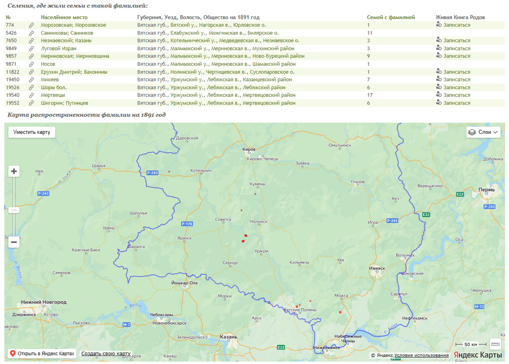Click person icon beside Записаться for Михеев row
This screenshot has height=364, width=509.
[x=439, y=80]
